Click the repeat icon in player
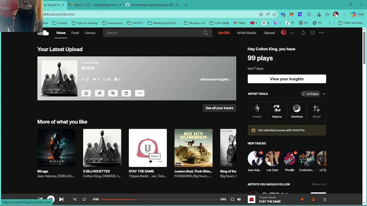 84,199
